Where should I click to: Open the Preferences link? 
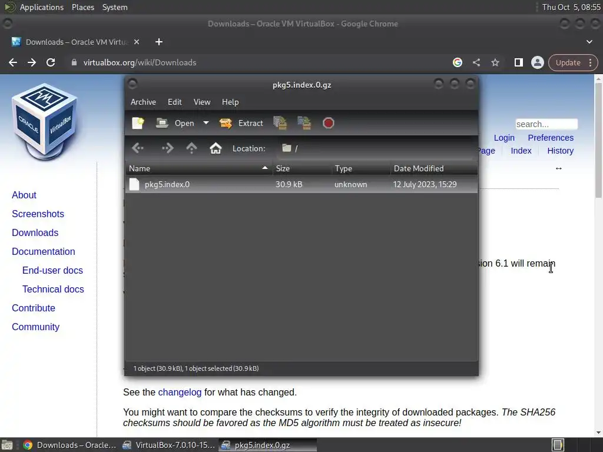point(551,138)
